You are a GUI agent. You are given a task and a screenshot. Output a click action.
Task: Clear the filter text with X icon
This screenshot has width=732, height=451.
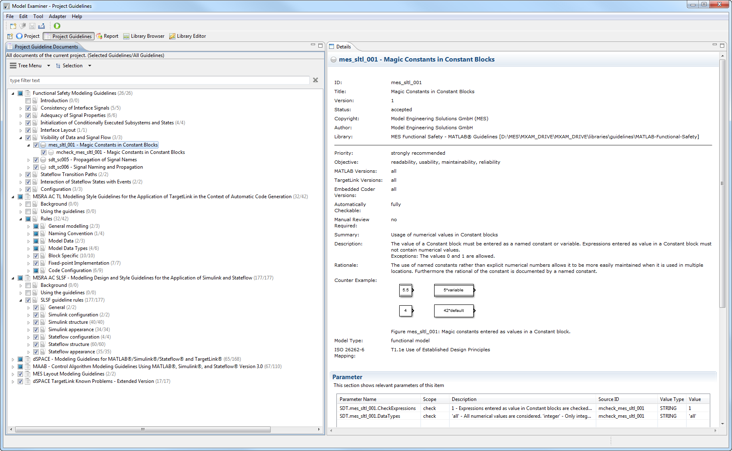click(x=315, y=80)
